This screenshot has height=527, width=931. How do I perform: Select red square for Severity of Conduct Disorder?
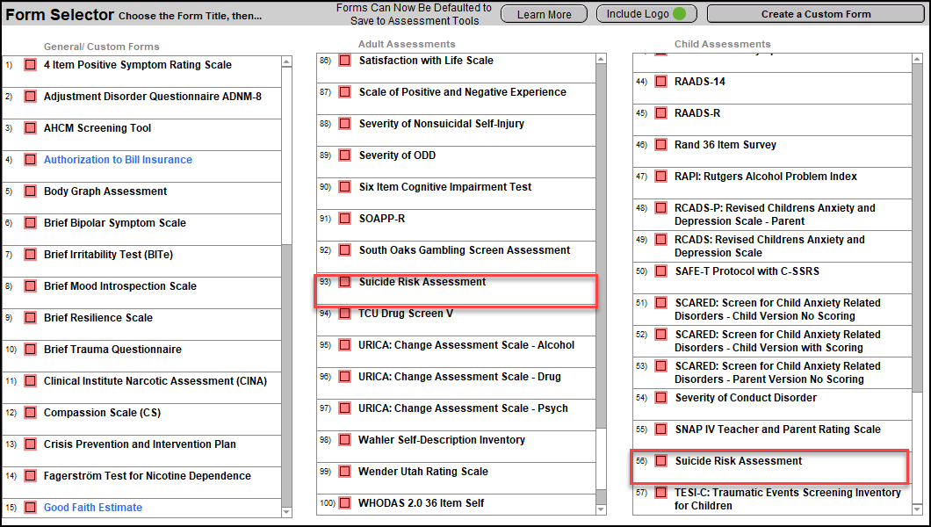[x=660, y=398]
